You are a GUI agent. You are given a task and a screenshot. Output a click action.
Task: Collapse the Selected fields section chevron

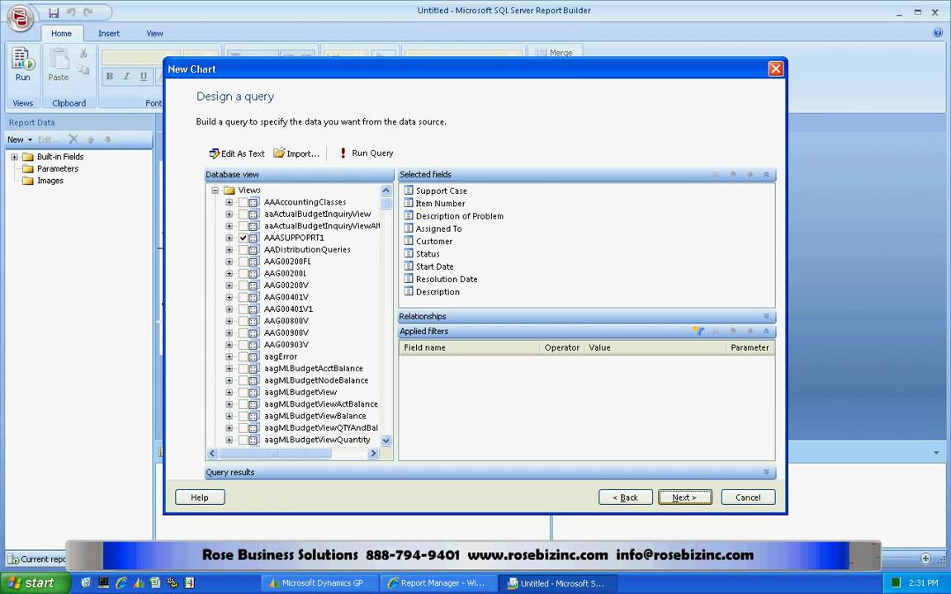767,175
